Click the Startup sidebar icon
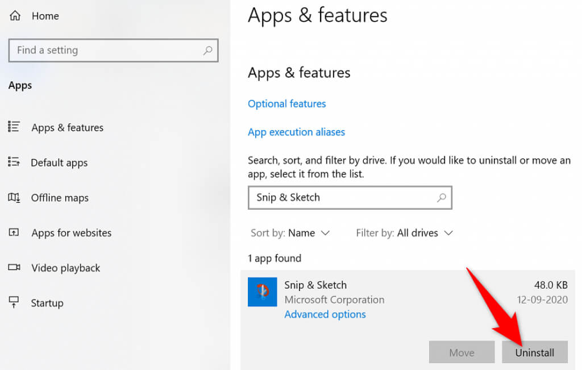The image size is (582, 370). point(14,303)
